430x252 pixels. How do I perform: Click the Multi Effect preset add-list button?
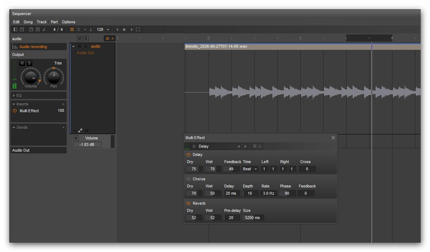[257, 146]
